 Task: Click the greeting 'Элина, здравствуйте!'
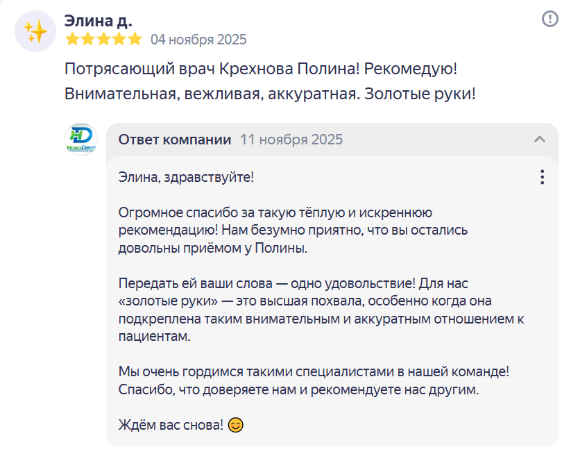point(186,177)
